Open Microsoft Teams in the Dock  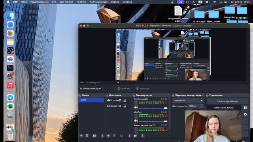(10, 59)
